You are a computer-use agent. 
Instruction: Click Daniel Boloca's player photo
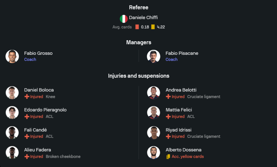pyautogui.click(x=12, y=93)
